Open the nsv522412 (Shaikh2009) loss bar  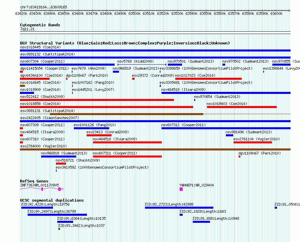97,100
